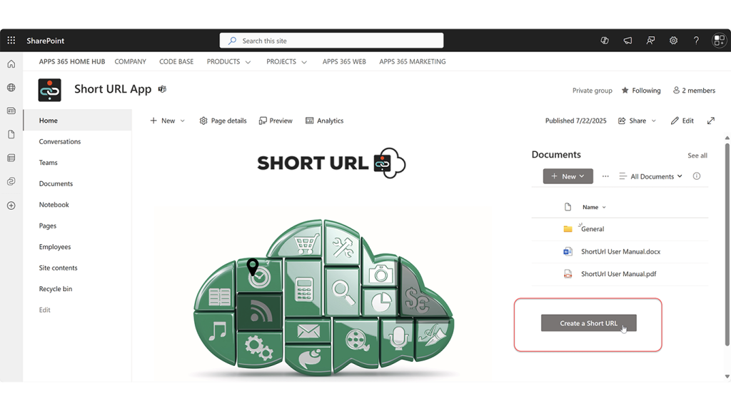The image size is (731, 411).
Task: Open Notebook in the left navigation
Action: pos(54,205)
